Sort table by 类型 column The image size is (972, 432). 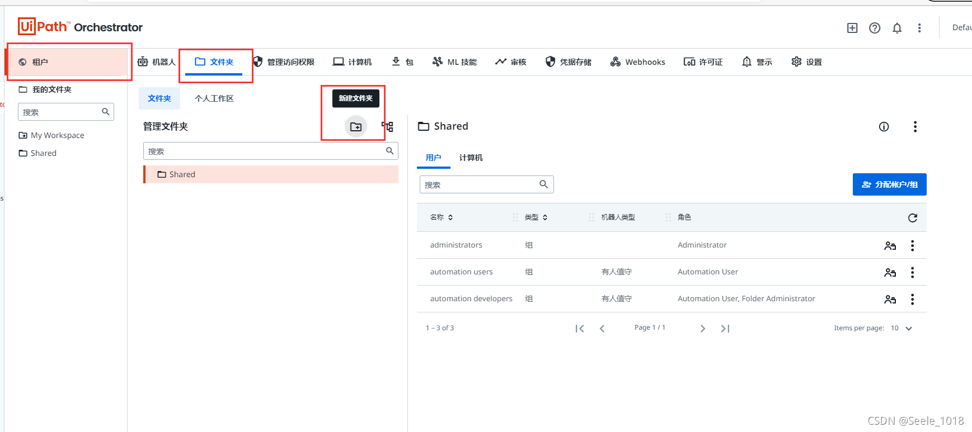tap(536, 217)
